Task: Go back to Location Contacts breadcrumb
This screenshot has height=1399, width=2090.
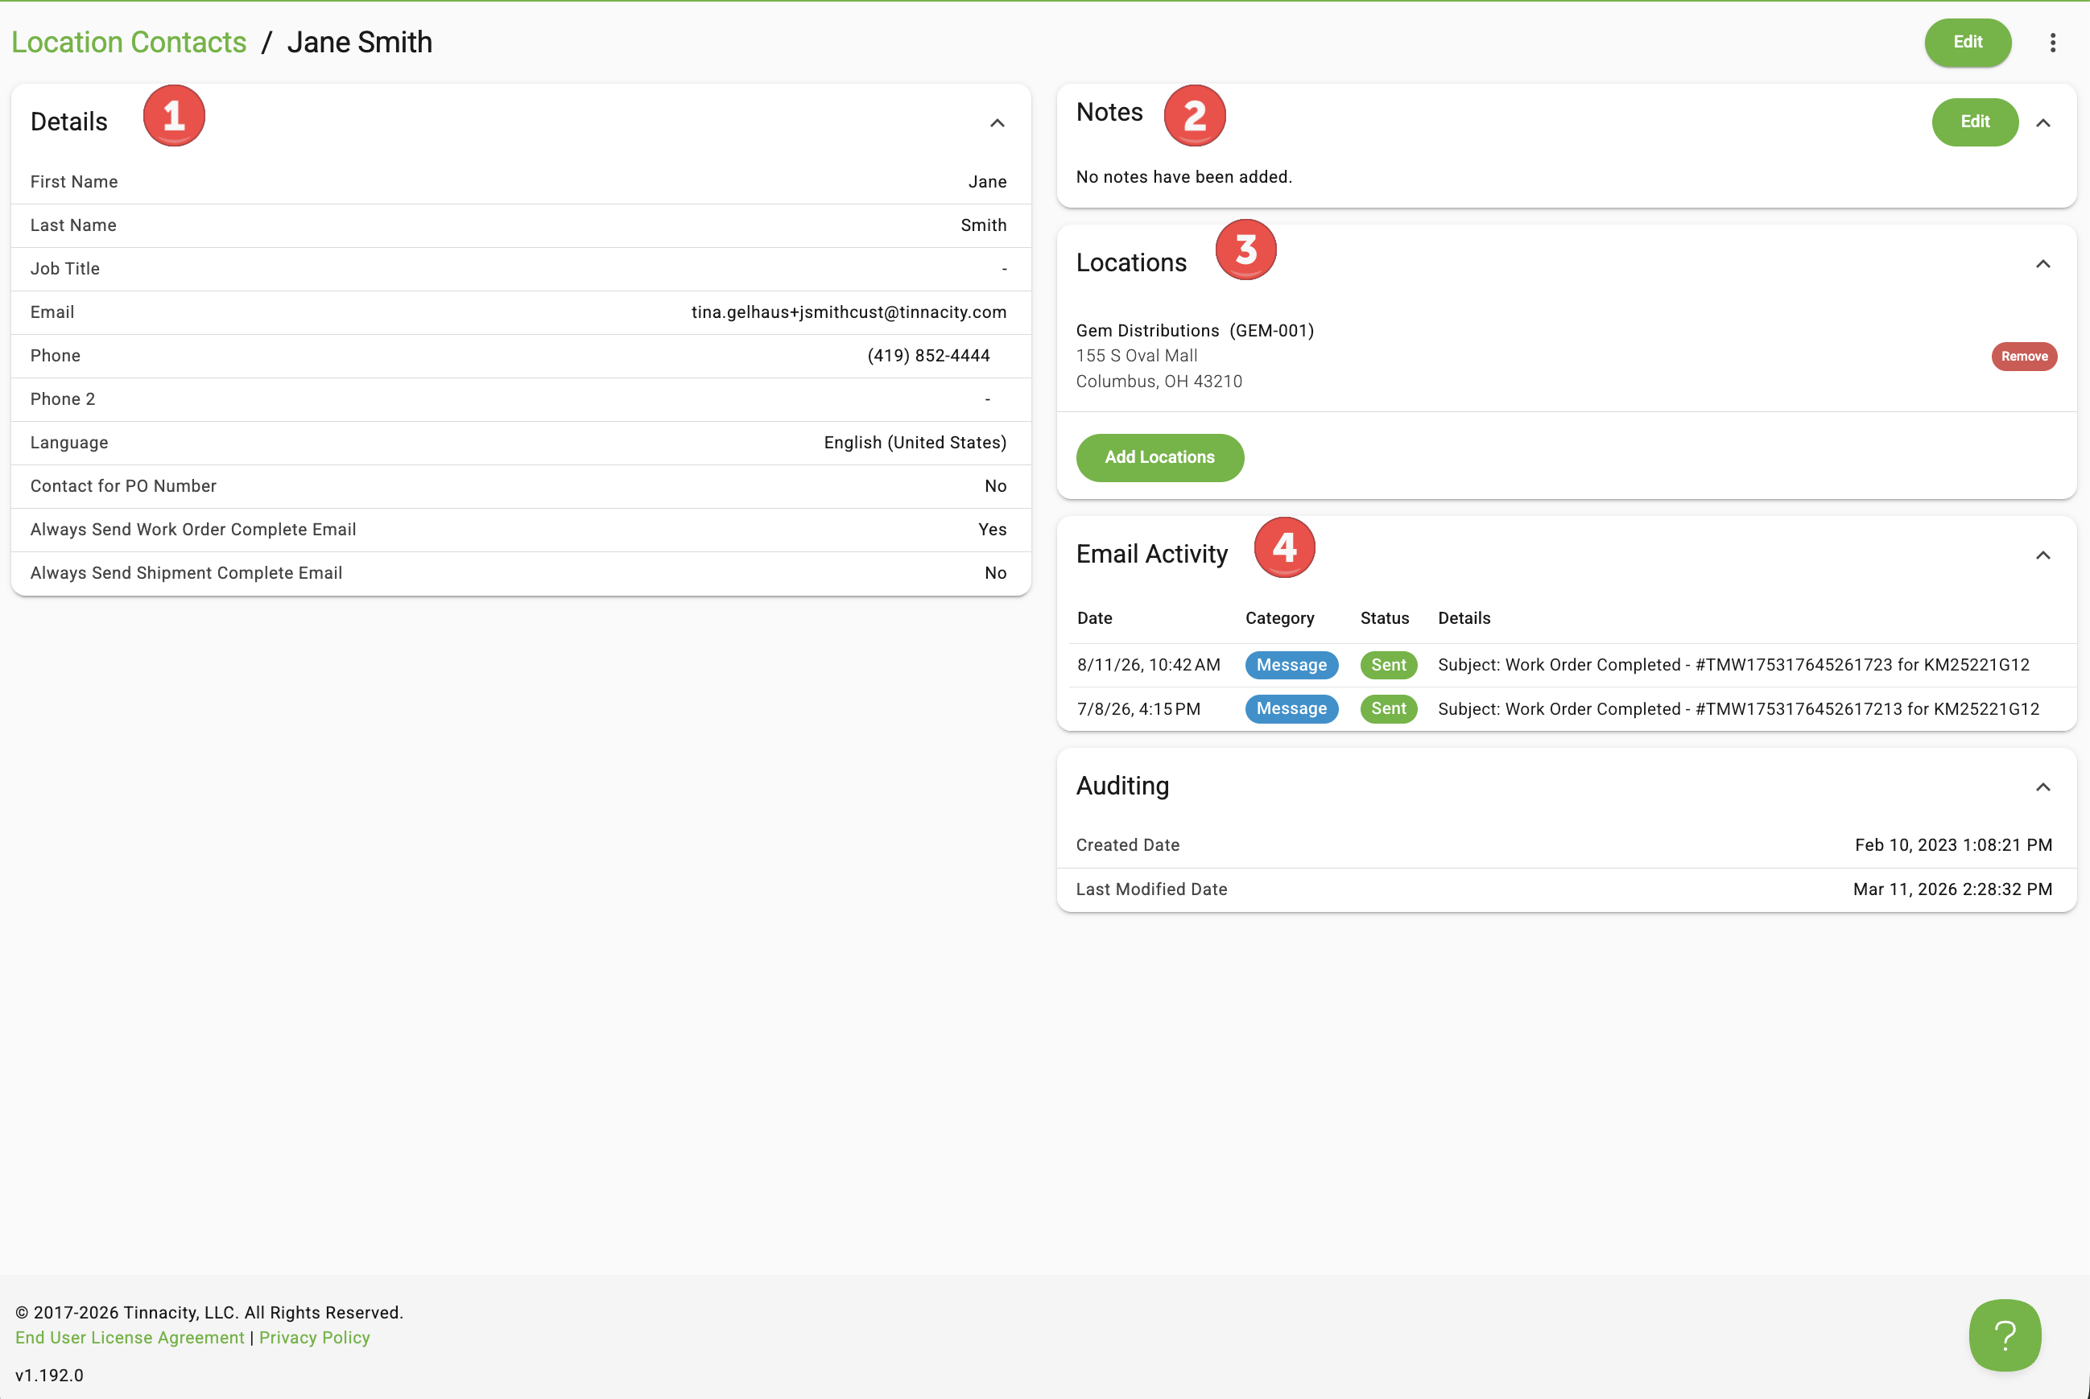Action: tap(129, 42)
